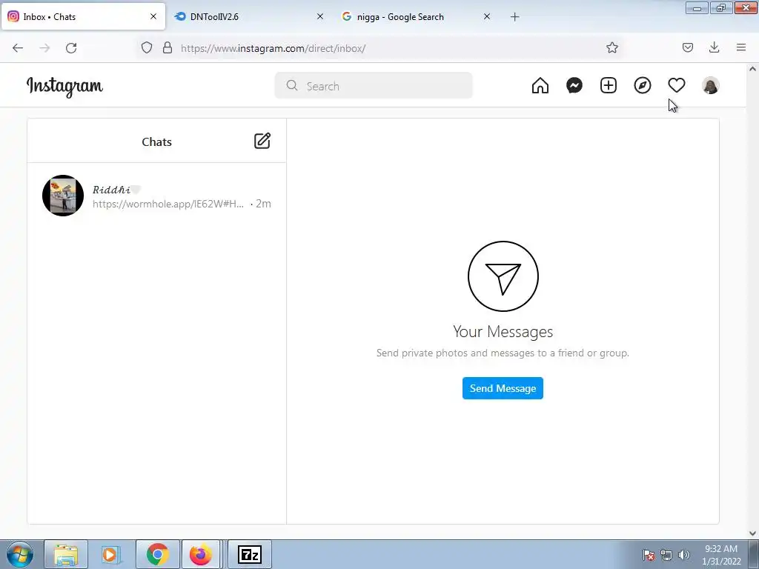Click the page scrollbar up arrow

[x=753, y=69]
